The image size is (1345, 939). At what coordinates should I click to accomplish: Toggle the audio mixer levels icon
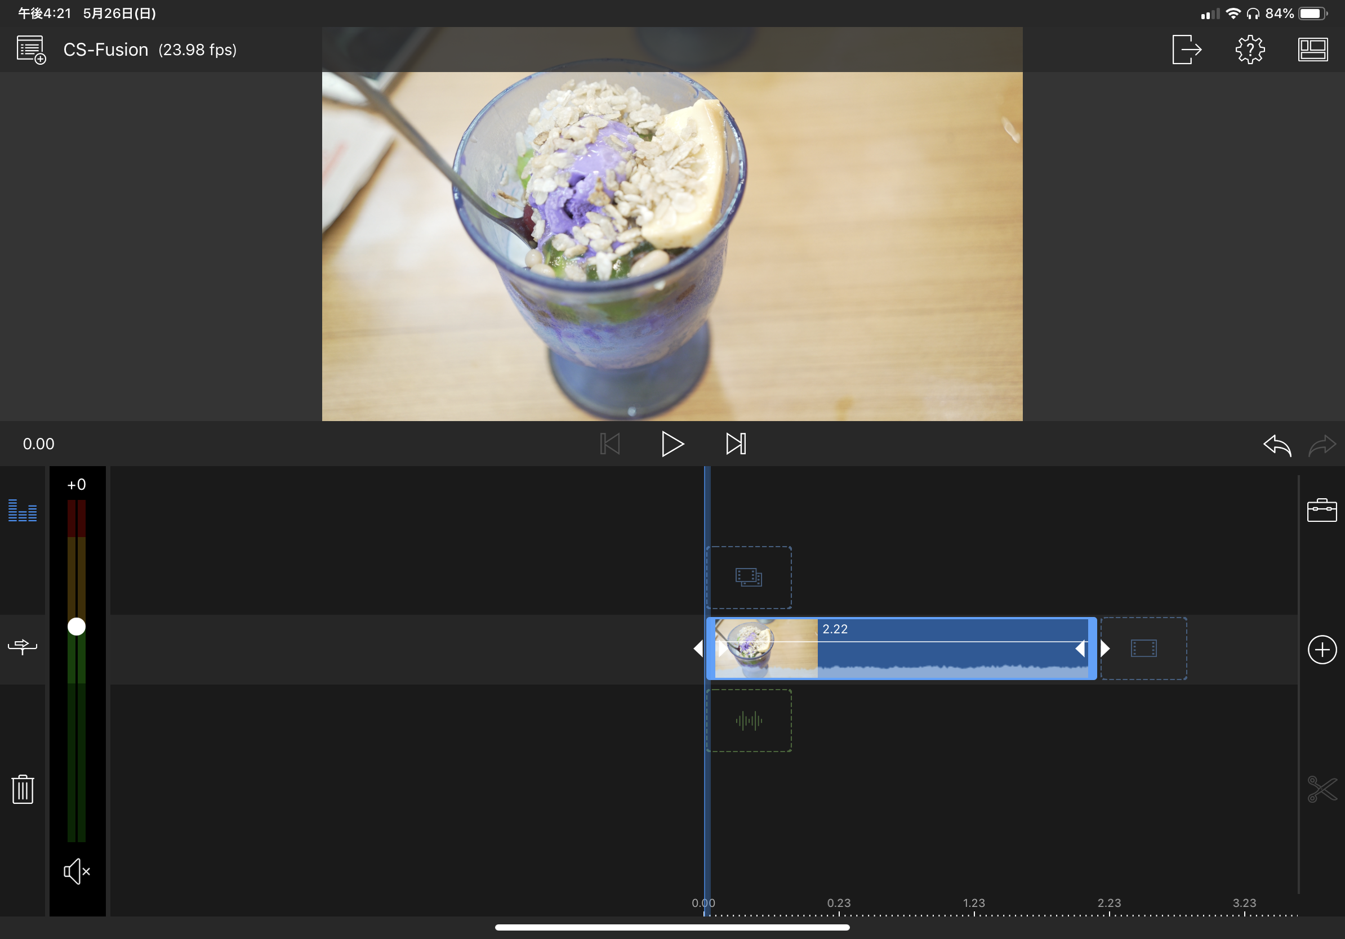23,510
